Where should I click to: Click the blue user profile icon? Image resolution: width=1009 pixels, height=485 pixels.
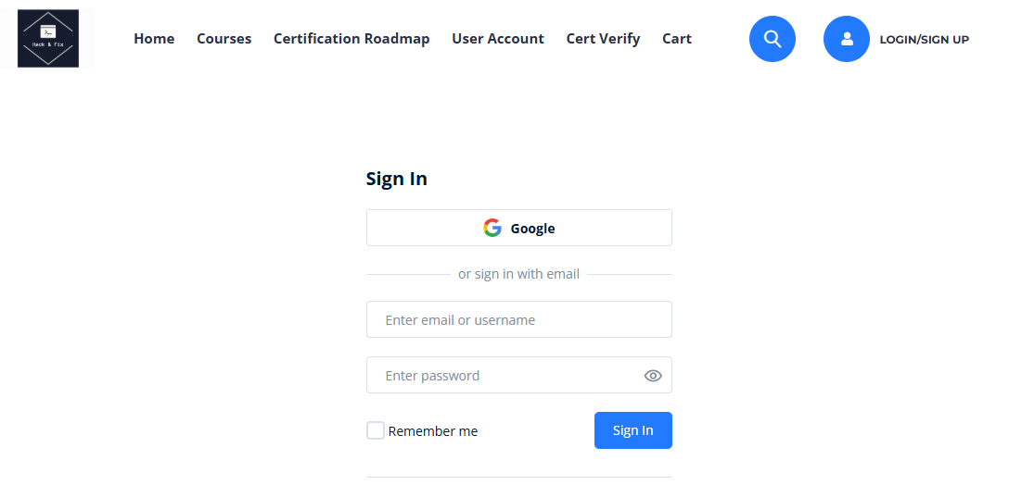(847, 39)
